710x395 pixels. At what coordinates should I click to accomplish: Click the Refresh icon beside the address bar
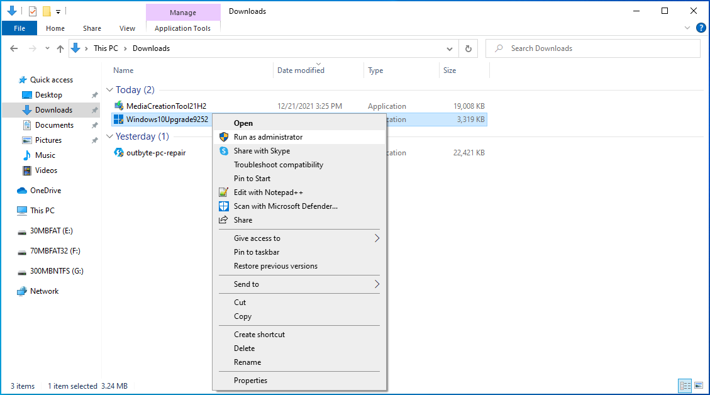tap(468, 48)
